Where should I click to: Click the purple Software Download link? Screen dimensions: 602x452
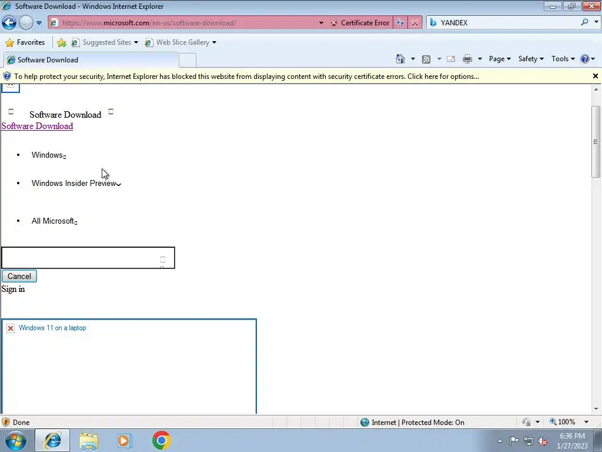click(37, 126)
